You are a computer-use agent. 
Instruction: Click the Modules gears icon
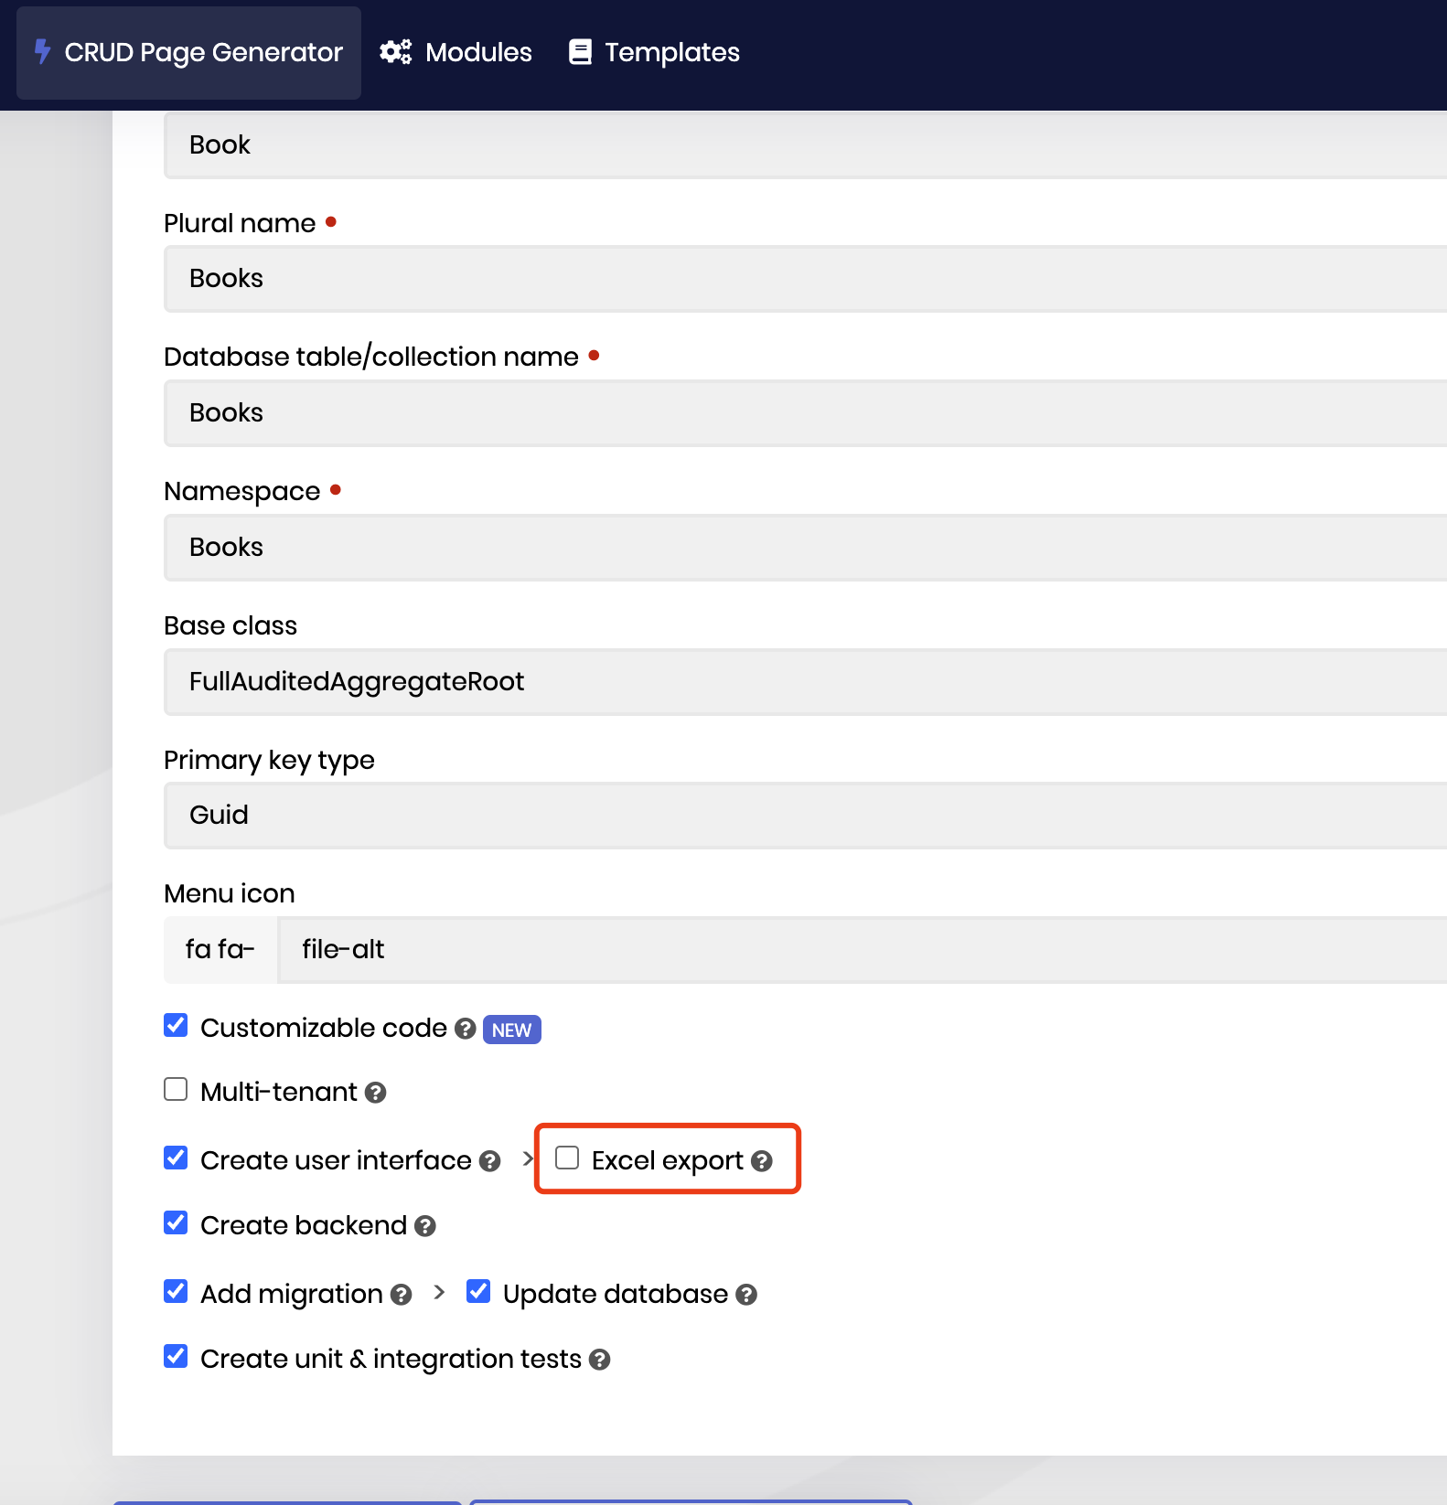pos(395,52)
